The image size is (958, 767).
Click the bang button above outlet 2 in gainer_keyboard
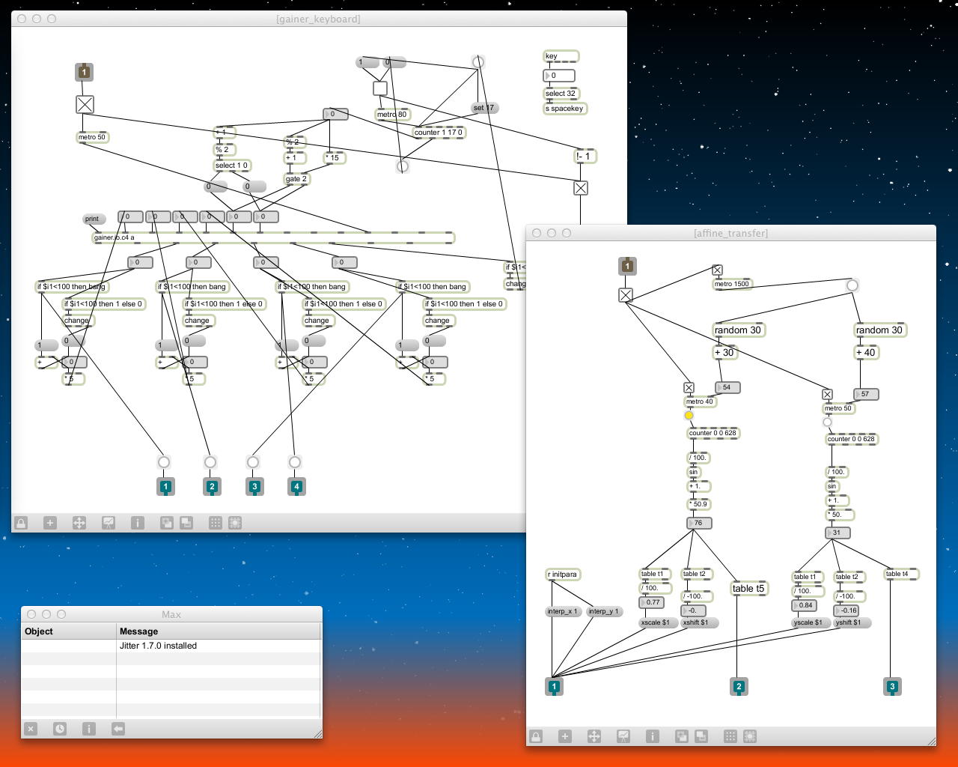click(x=210, y=462)
